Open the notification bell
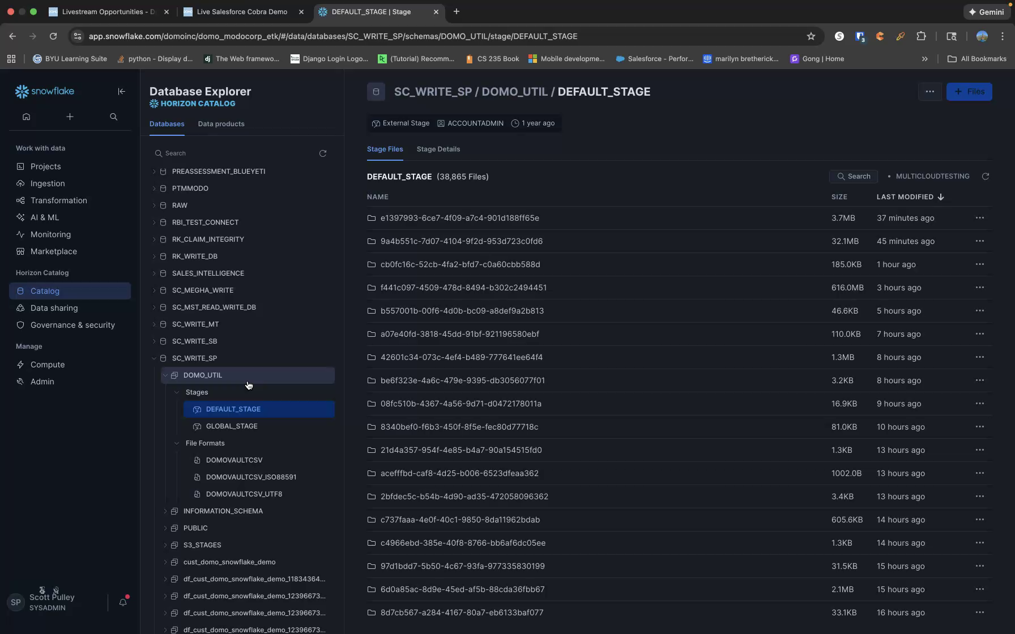Viewport: 1015px width, 634px height. coord(123,602)
